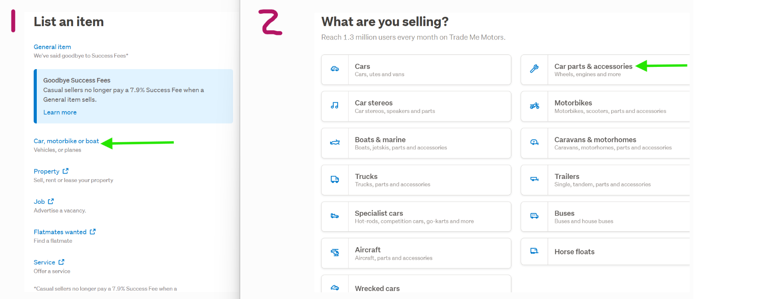Choose Caravans & motorhomes category title
Image resolution: width=767 pixels, height=299 pixels.
coord(595,140)
